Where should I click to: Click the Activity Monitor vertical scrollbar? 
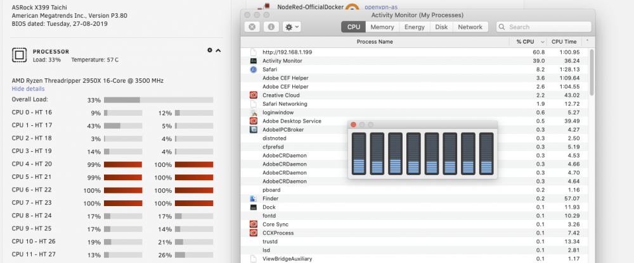[592, 73]
